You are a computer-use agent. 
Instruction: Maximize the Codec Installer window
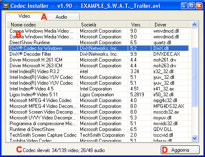coord(192,6)
